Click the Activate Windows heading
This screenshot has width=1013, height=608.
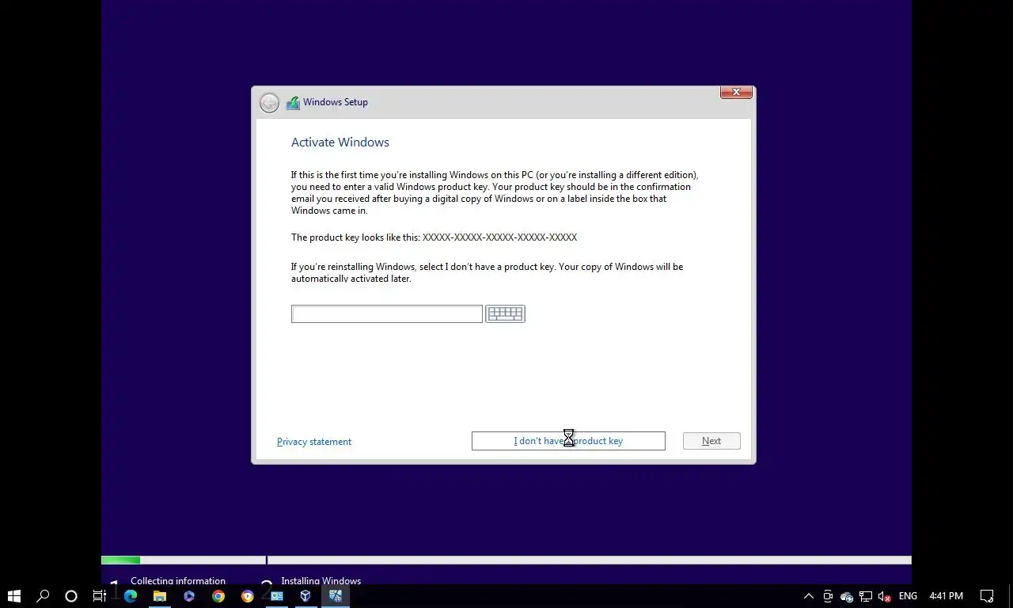click(x=340, y=142)
